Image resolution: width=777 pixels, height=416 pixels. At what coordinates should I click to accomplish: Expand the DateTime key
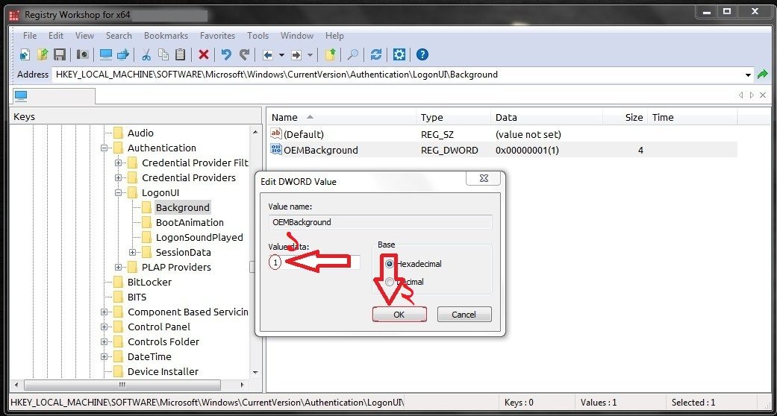[104, 356]
